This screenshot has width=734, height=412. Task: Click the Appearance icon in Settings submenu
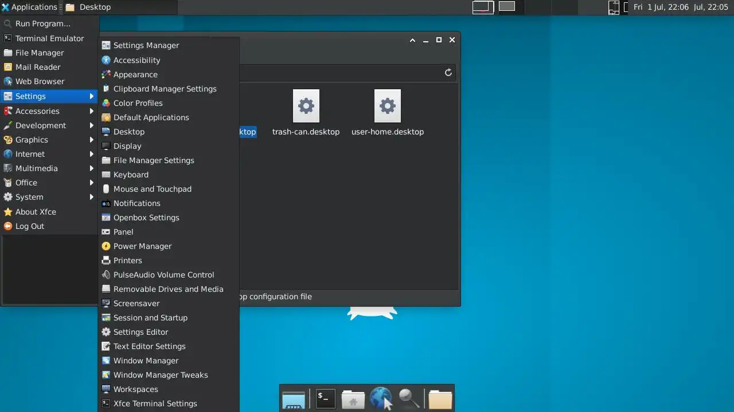[x=106, y=74]
